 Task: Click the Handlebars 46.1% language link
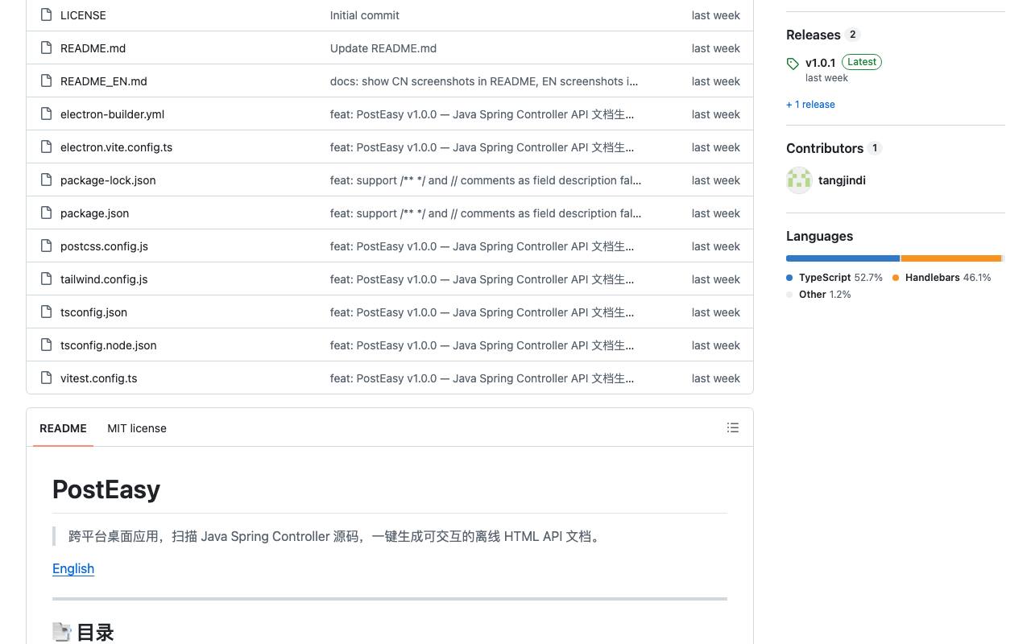tap(942, 278)
